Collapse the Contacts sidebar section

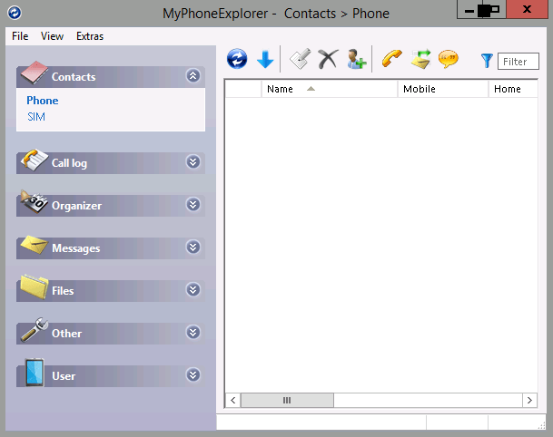(x=193, y=76)
